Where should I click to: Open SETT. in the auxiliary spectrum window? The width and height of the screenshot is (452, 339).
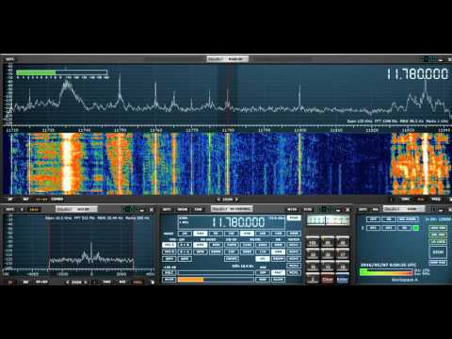10,209
